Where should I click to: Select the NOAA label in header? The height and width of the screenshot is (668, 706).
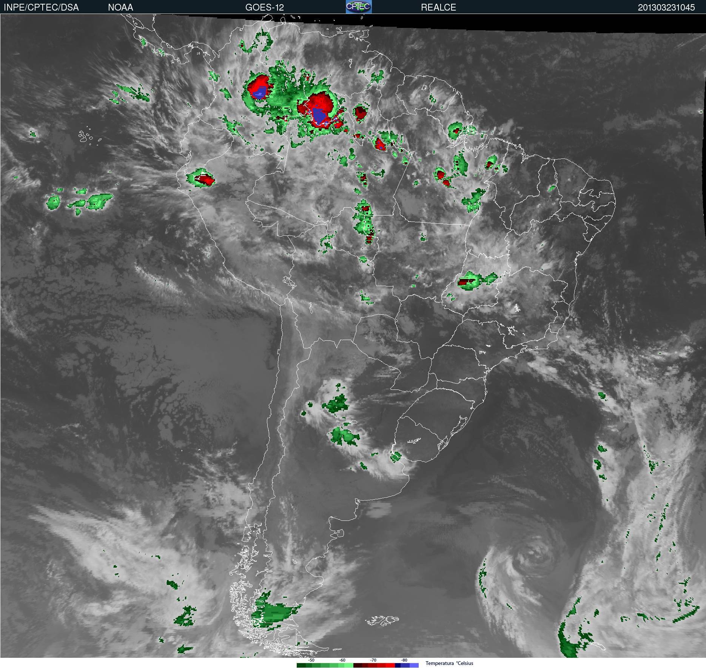(120, 7)
